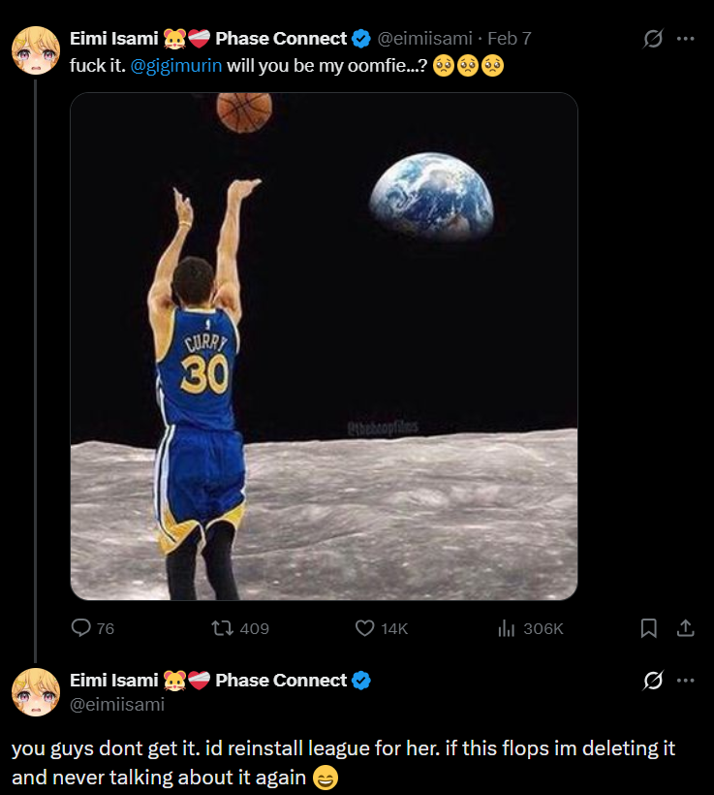This screenshot has height=795, width=714.
Task: Click the Feb 7 timestamp link
Action: (510, 39)
